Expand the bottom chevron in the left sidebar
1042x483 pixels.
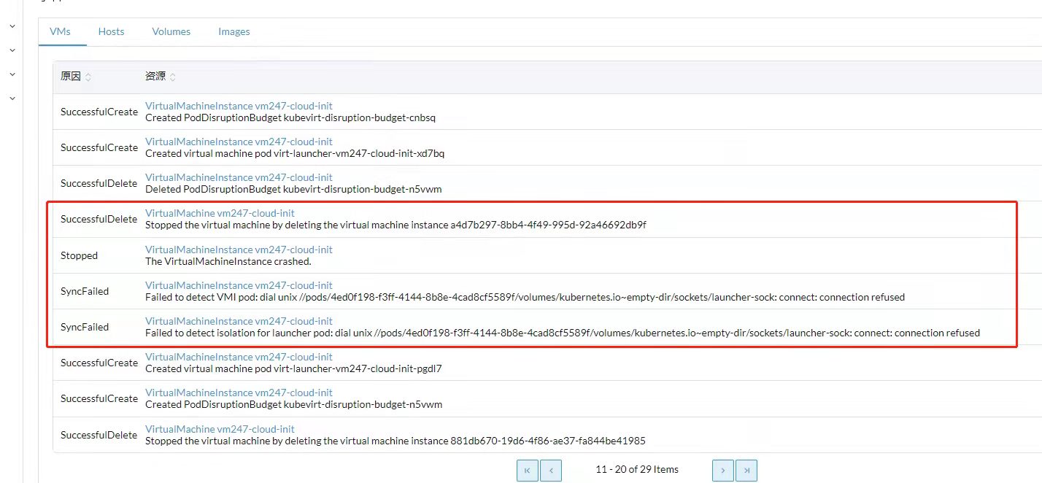click(x=11, y=97)
